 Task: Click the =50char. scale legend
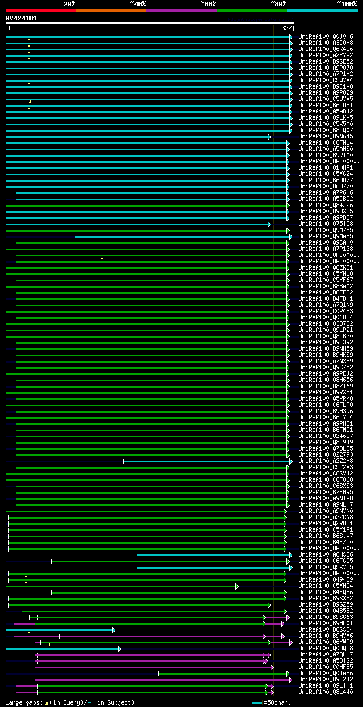(271, 702)
